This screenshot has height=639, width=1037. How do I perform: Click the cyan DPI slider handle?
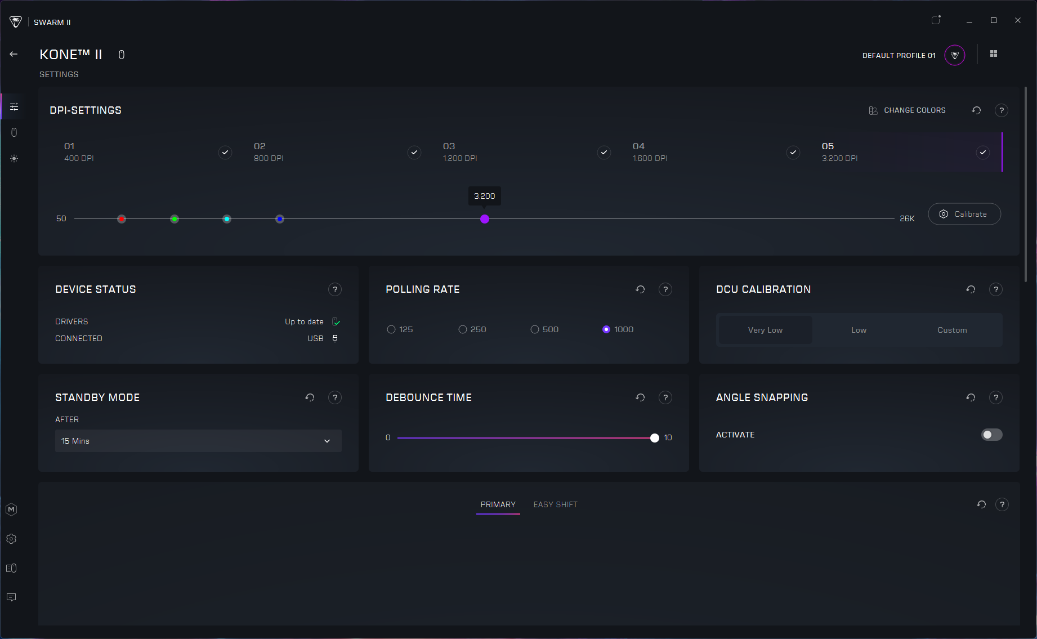click(227, 219)
